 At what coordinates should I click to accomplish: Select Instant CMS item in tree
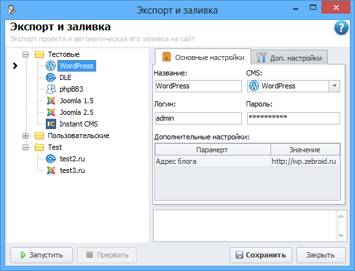point(79,124)
